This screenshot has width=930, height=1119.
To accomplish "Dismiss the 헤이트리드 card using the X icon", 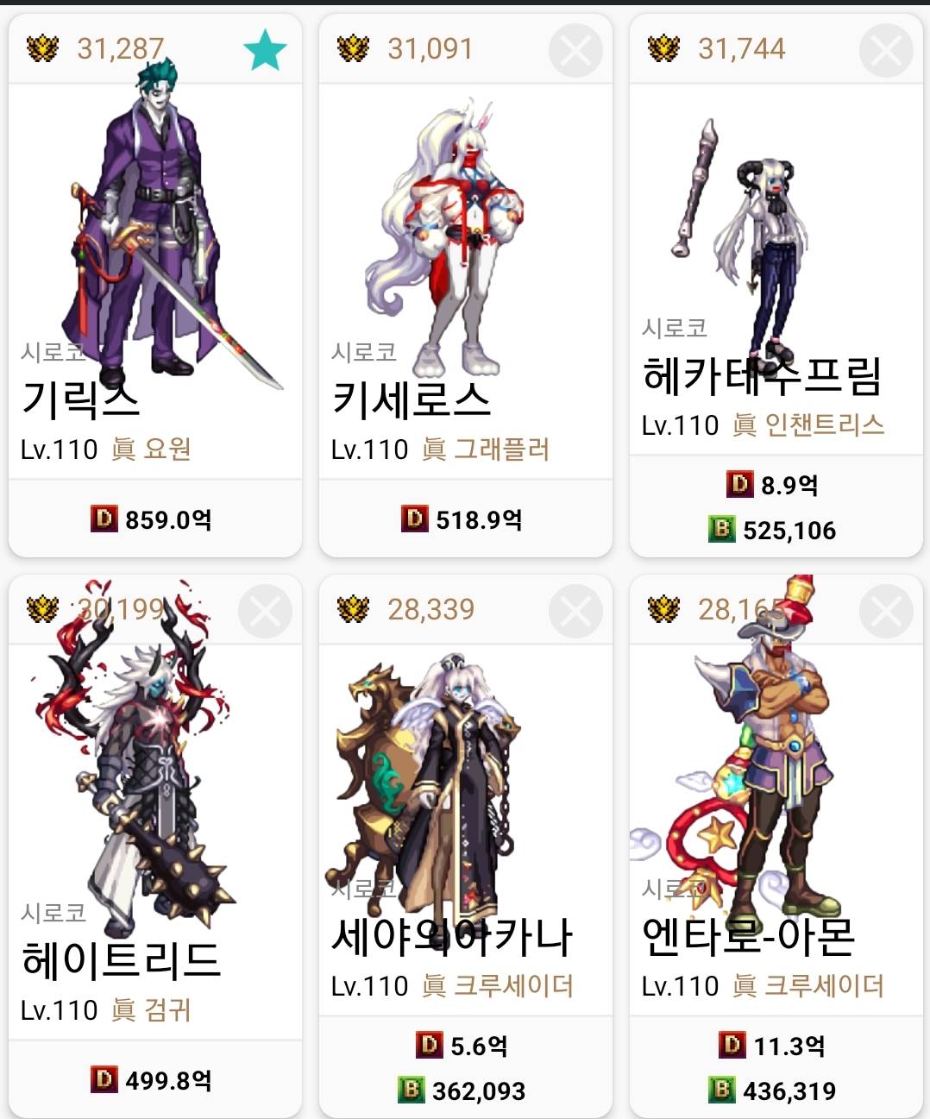I will point(265,611).
